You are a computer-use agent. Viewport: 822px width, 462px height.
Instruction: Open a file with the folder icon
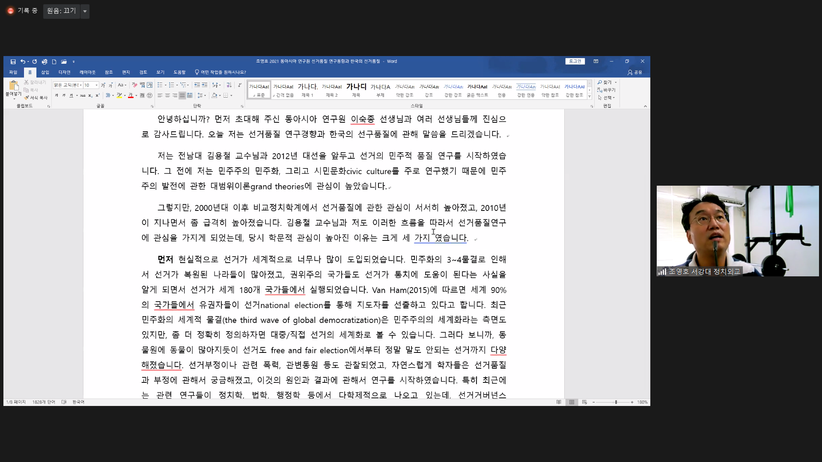64,62
